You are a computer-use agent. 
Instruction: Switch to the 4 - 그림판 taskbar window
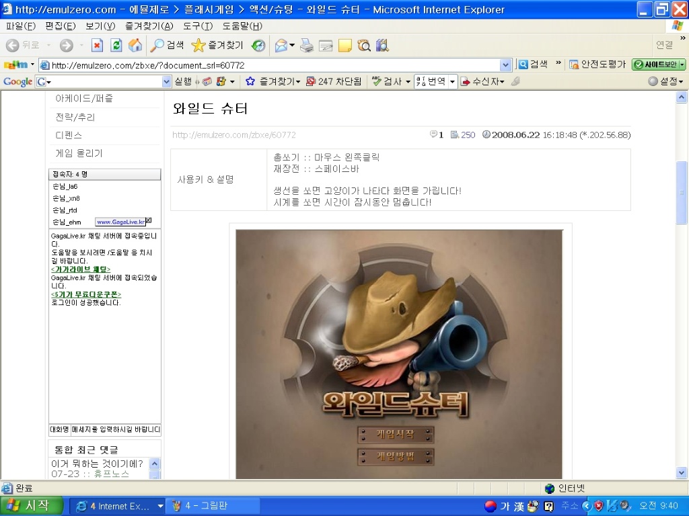tap(214, 507)
